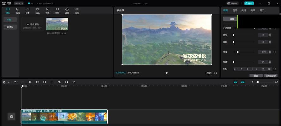This screenshot has width=281, height=126.
Task: Open the 文本 (Text) tab
Action: [x=27, y=10]
